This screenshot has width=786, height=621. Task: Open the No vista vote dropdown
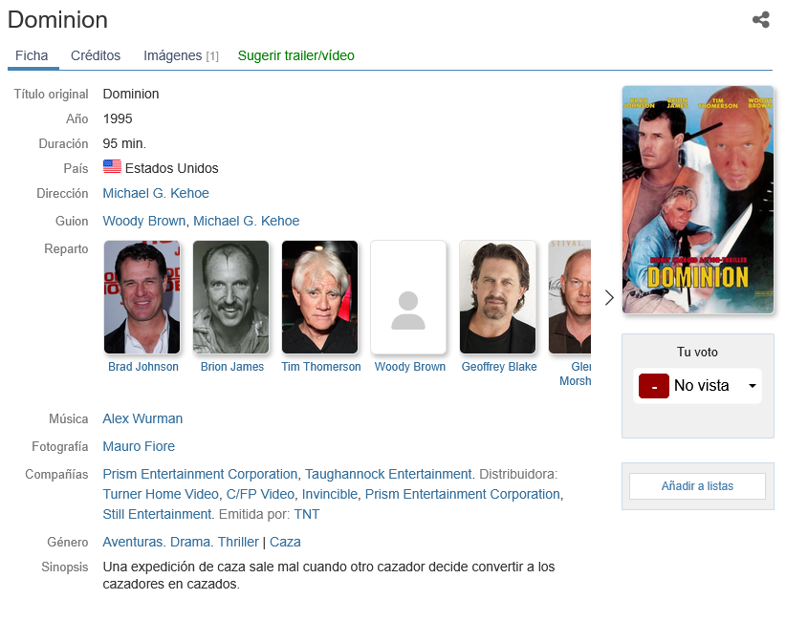point(697,386)
